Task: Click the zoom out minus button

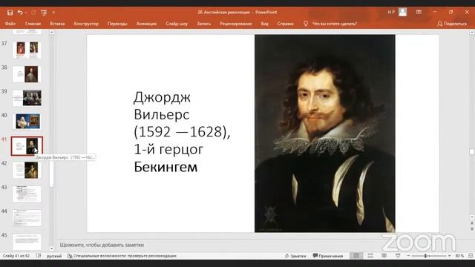Action: 408,256
